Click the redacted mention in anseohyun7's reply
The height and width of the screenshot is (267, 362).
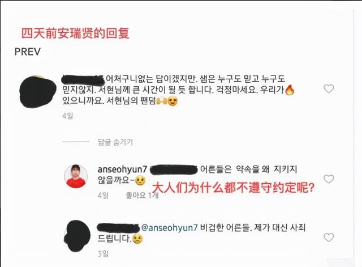[x=174, y=169]
